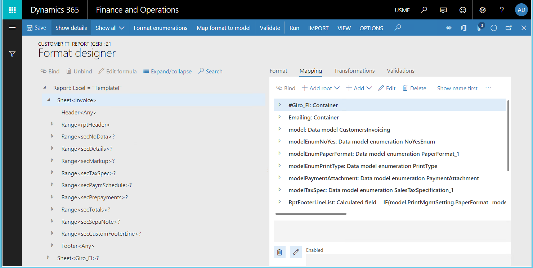Open the company search magnifier icon
Viewport: 533px width, 268px height.
pyautogui.click(x=424, y=10)
